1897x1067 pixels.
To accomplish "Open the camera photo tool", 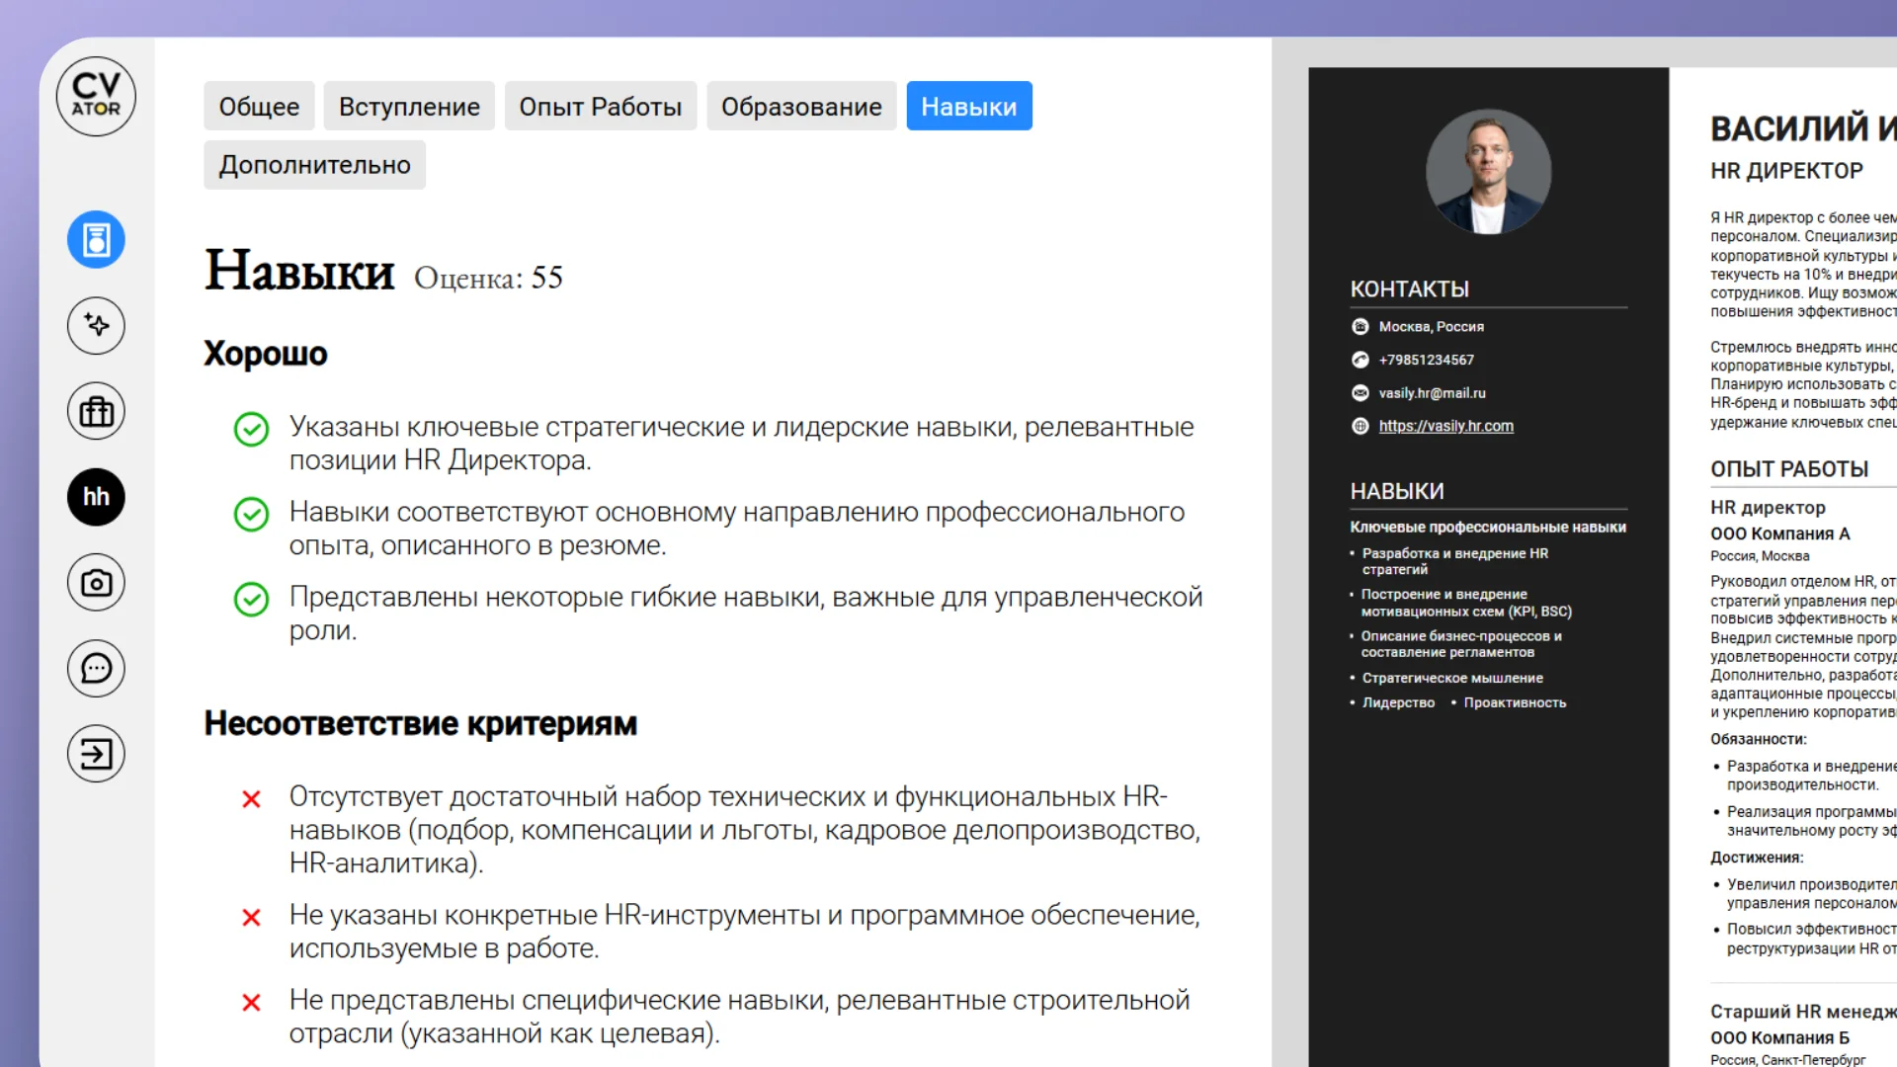I will click(x=95, y=583).
